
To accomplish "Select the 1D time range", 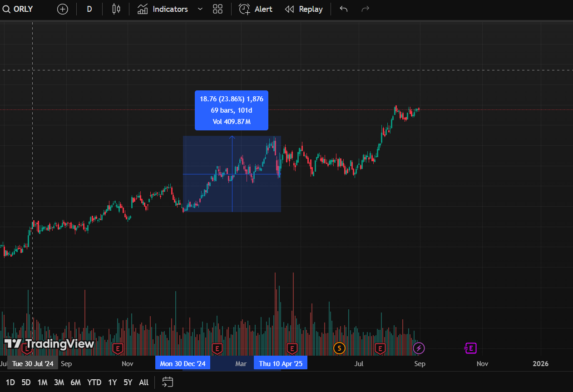I will 10,382.
